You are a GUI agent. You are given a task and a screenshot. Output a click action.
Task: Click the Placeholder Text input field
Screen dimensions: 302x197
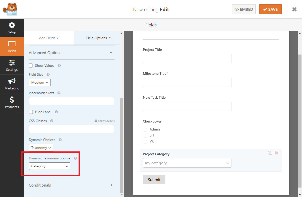pos(71,101)
